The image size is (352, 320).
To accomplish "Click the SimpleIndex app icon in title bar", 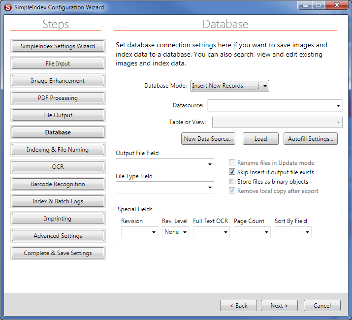I will 8,7.
